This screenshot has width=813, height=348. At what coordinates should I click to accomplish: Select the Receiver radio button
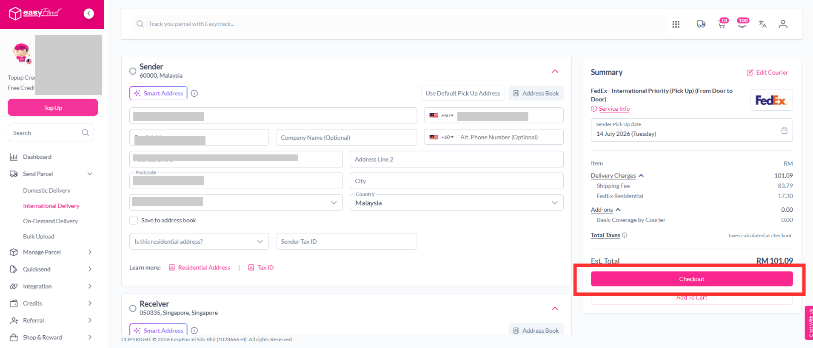pyautogui.click(x=133, y=308)
